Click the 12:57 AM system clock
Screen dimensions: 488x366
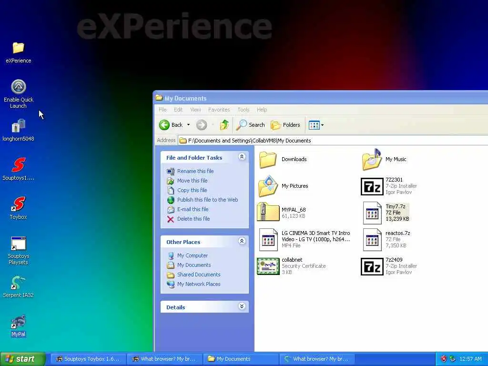pyautogui.click(x=470, y=359)
